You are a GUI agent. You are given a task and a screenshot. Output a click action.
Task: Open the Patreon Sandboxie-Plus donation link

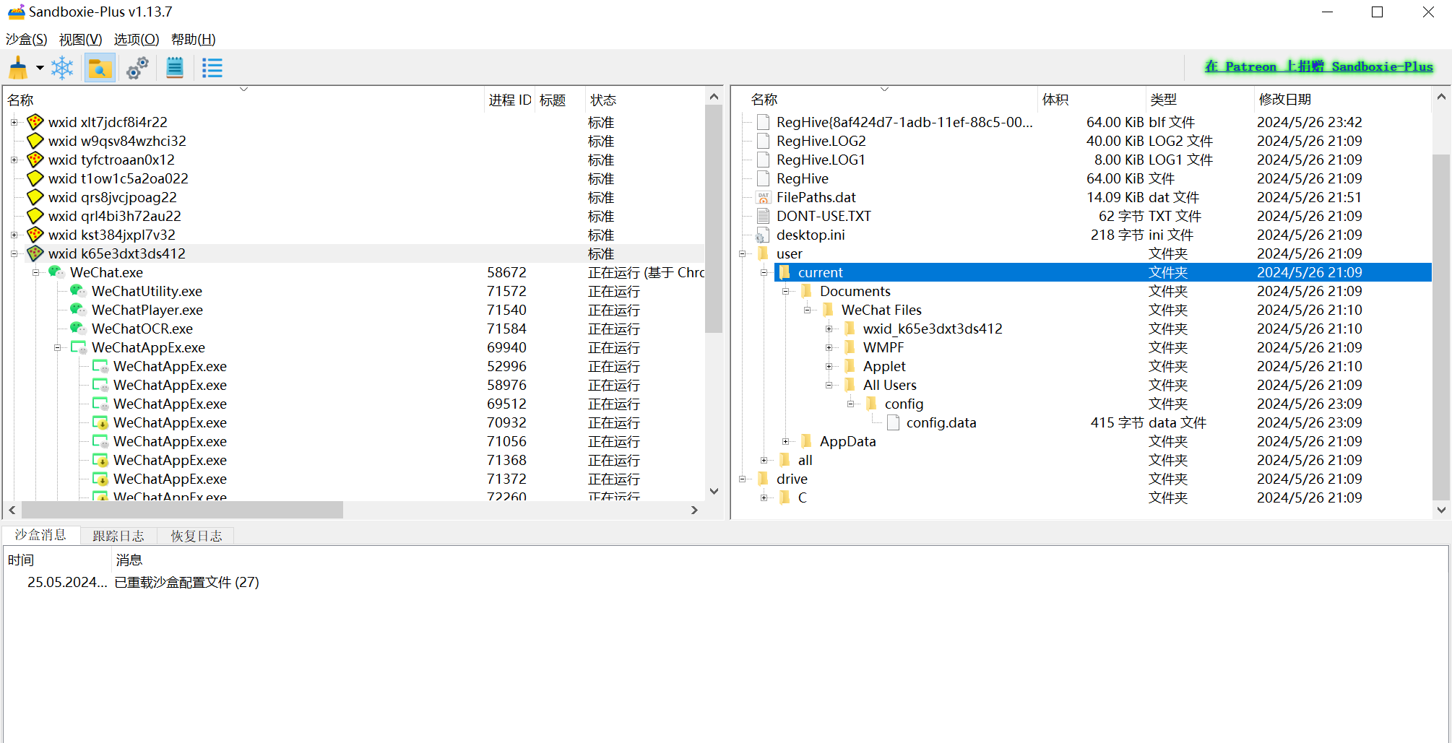[x=1318, y=66]
